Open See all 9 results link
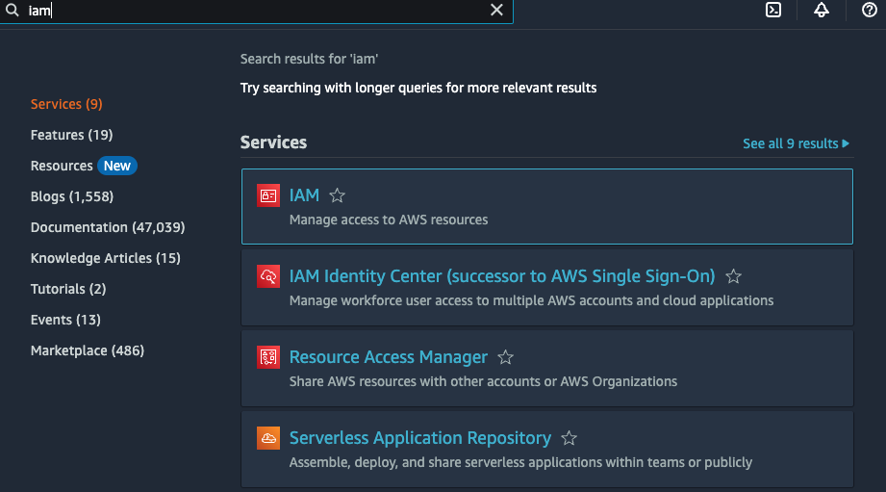 (x=796, y=143)
